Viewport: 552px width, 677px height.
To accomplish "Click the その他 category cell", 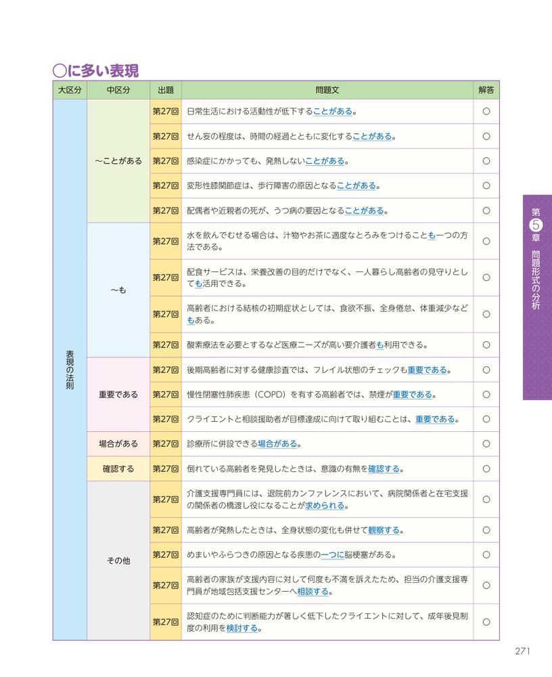I will pos(118,561).
